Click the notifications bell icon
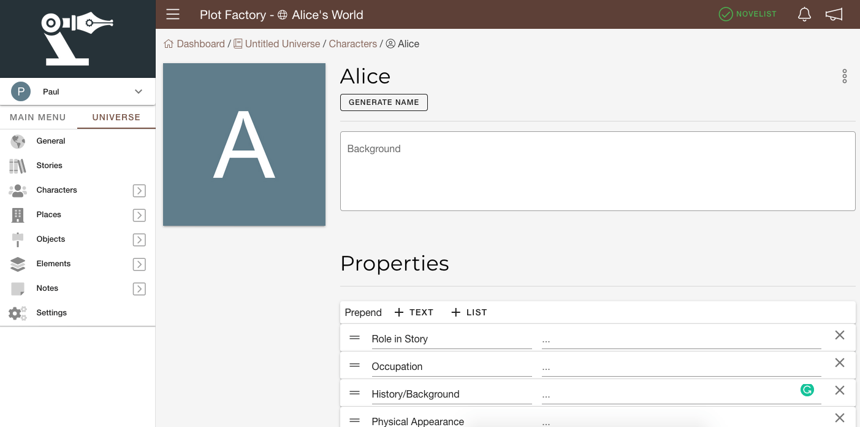860x427 pixels. 804,13
